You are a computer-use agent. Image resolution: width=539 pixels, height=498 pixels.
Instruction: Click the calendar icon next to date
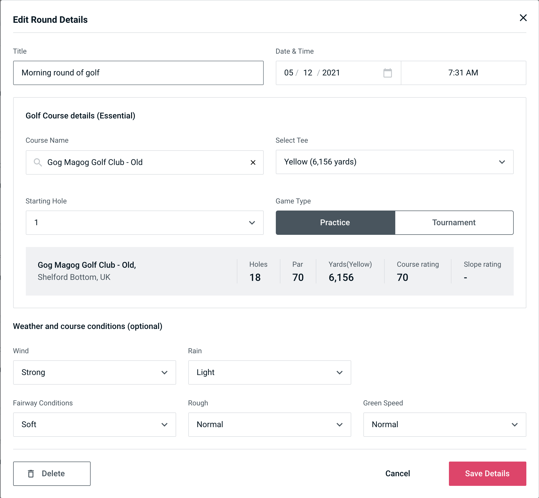(x=387, y=72)
